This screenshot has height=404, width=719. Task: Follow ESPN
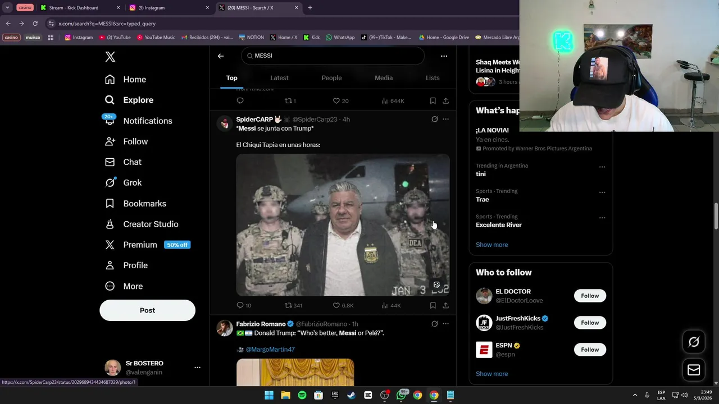(590, 350)
